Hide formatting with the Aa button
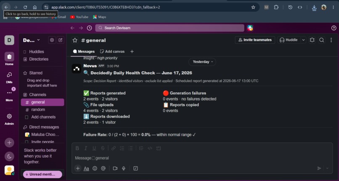Screen dimensions: 339x181 coord(86,168)
